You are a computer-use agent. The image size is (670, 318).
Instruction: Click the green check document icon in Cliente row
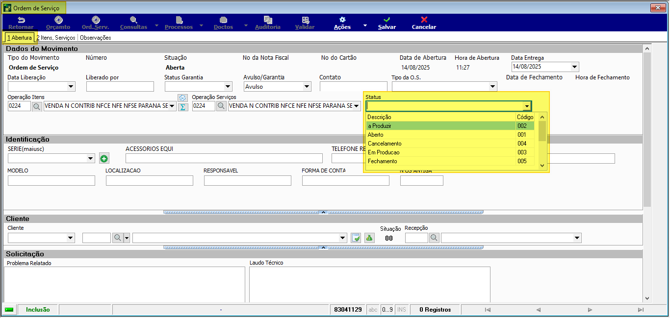click(357, 238)
